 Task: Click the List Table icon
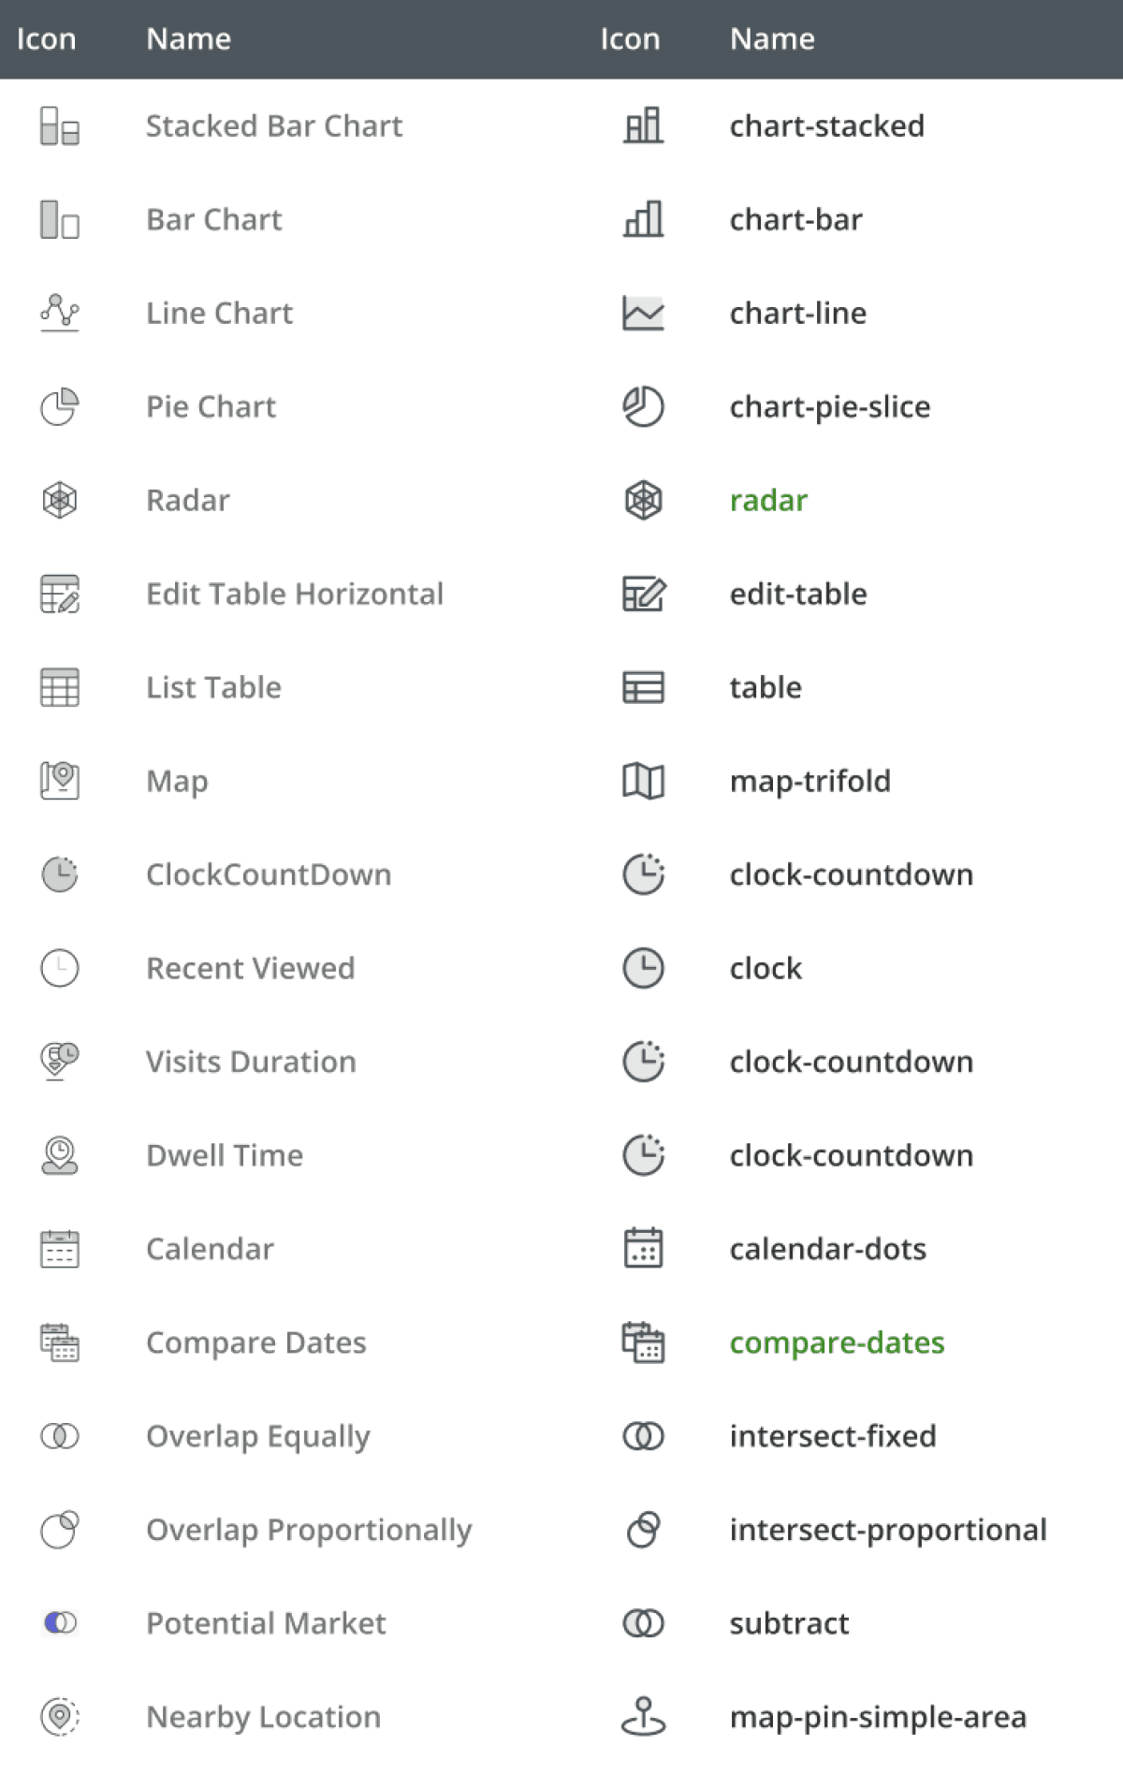point(59,687)
